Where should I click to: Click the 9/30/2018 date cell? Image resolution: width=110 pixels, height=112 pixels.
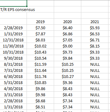pyautogui.click(x=13, y=58)
